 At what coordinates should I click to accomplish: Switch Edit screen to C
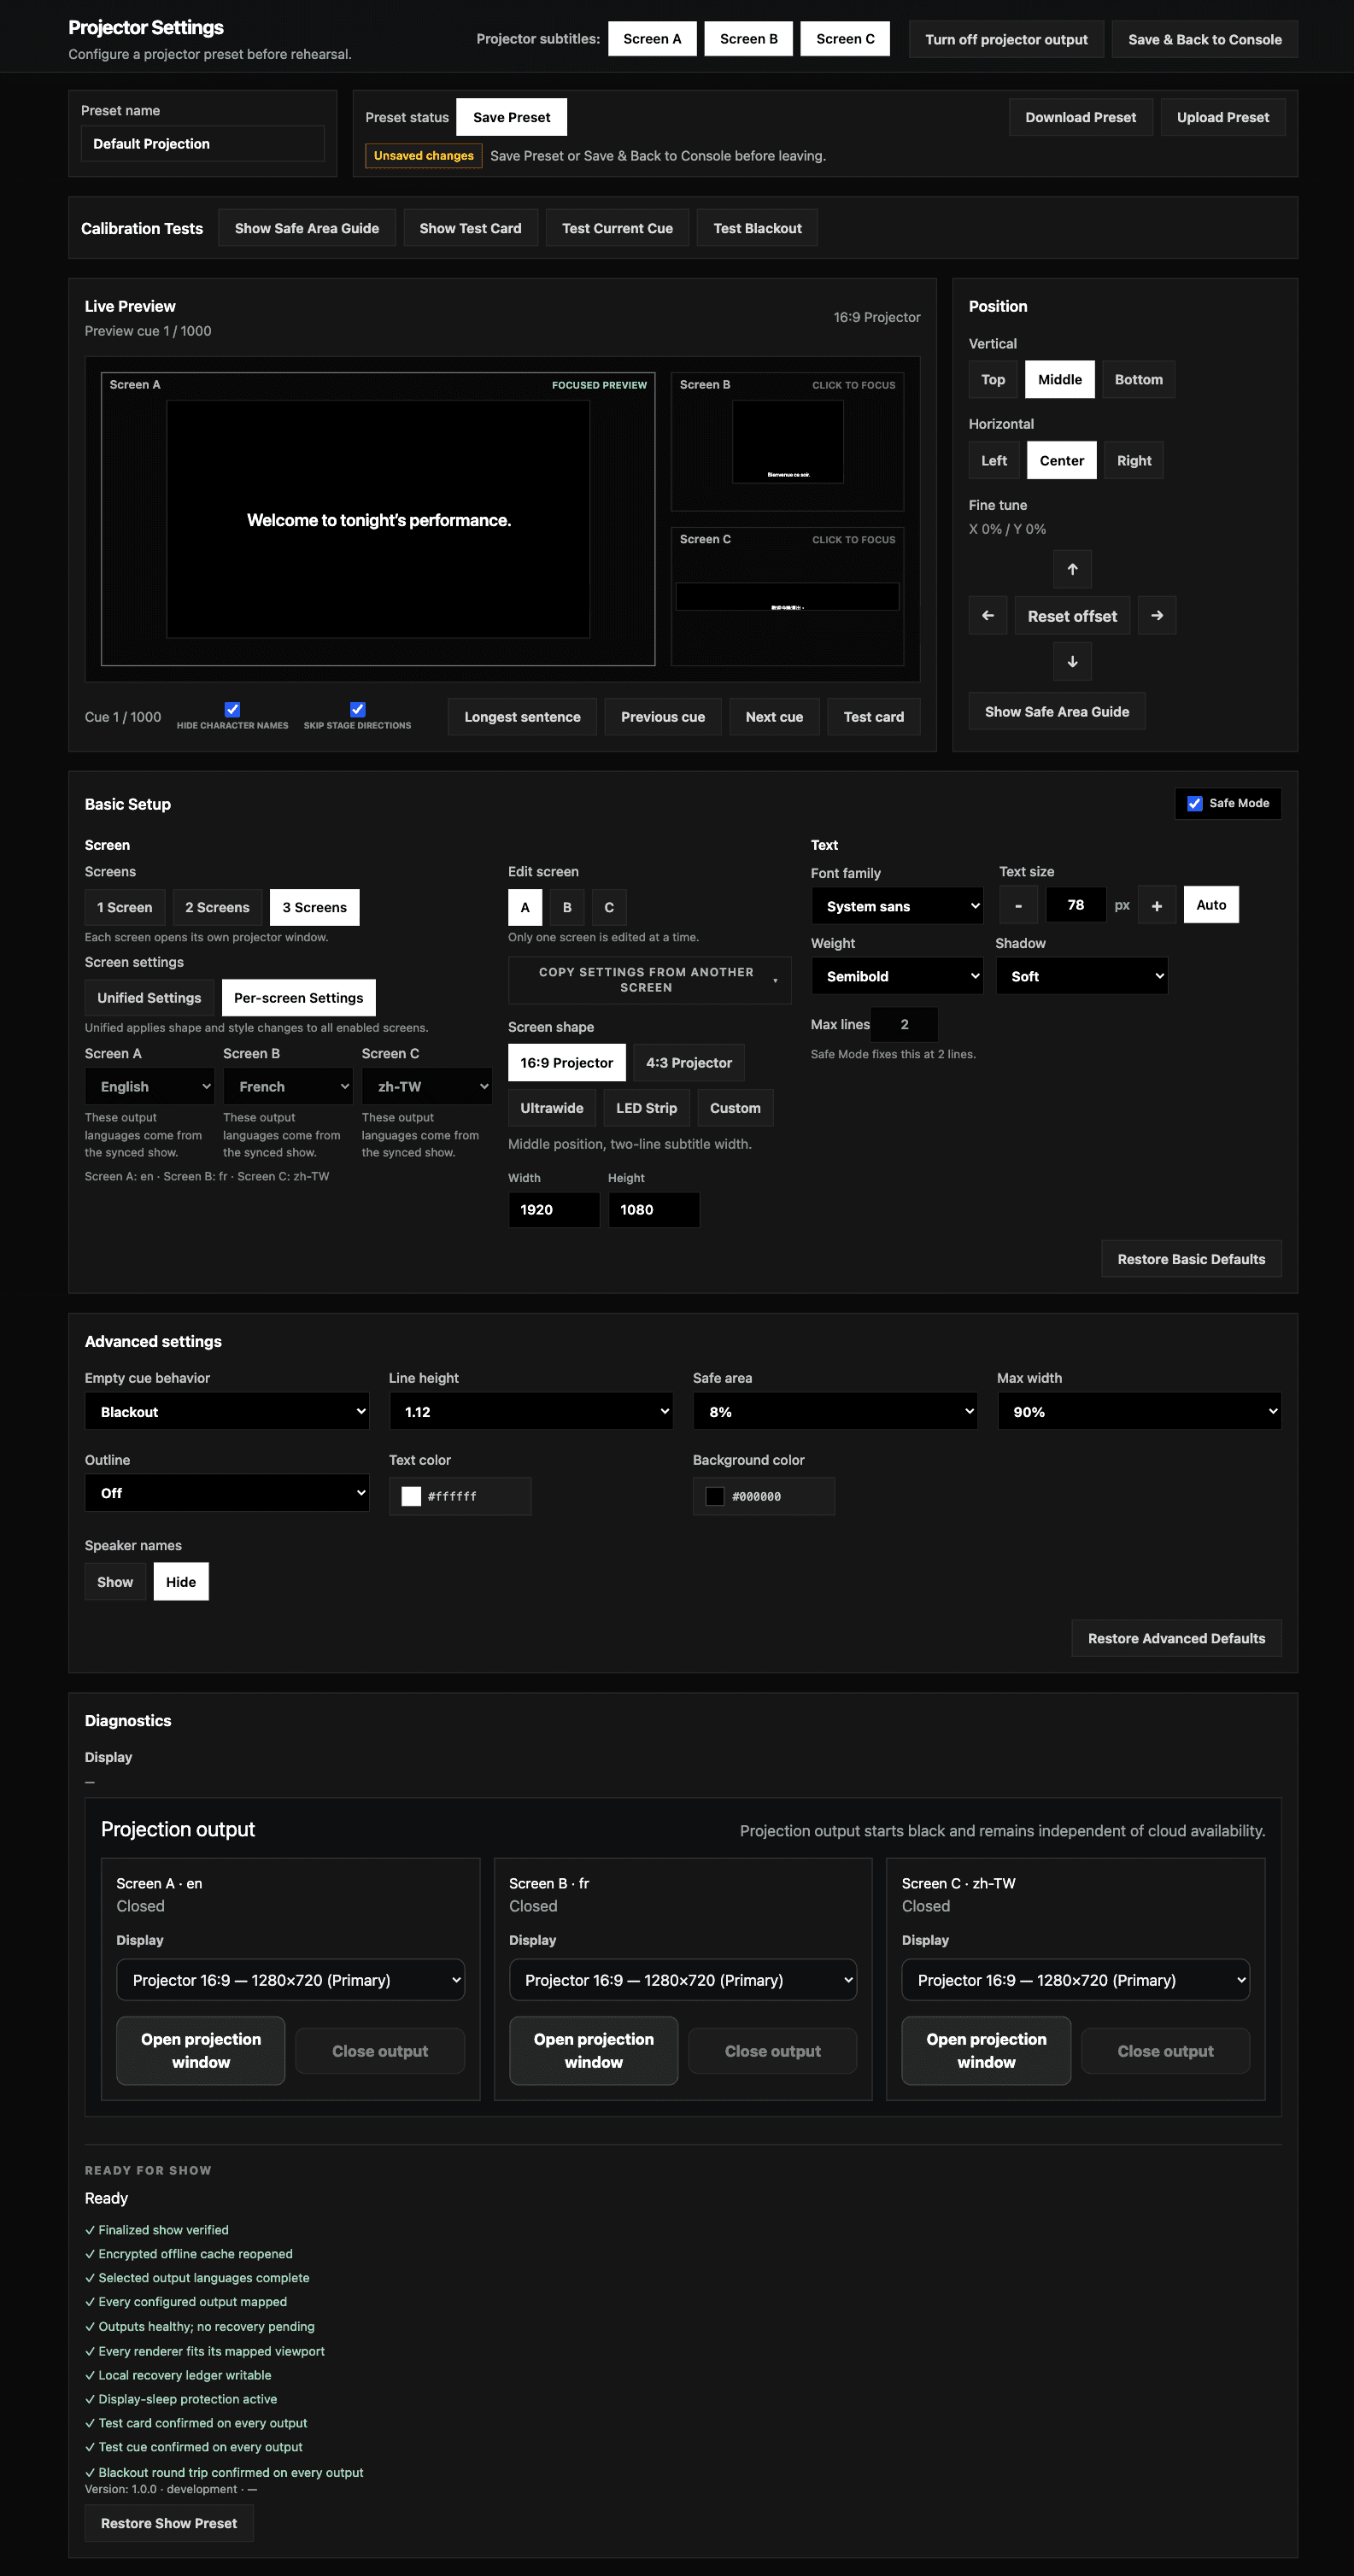click(x=609, y=908)
